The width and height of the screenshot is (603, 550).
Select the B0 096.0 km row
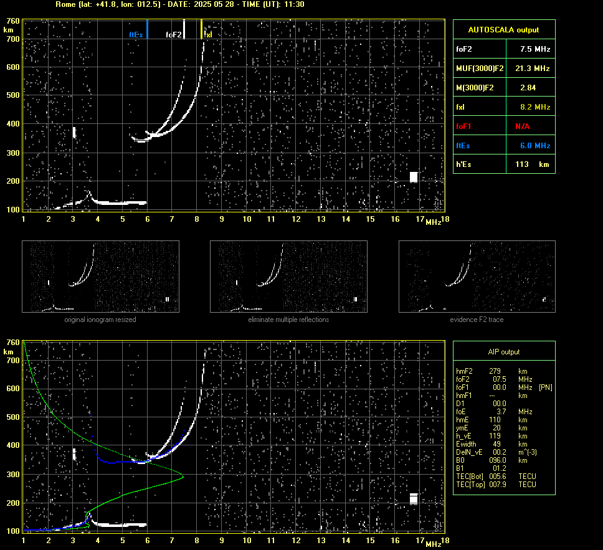pyautogui.click(x=492, y=460)
